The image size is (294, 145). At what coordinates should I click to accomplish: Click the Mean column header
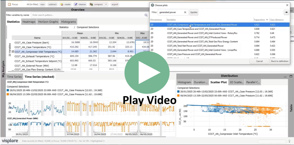[80, 33]
